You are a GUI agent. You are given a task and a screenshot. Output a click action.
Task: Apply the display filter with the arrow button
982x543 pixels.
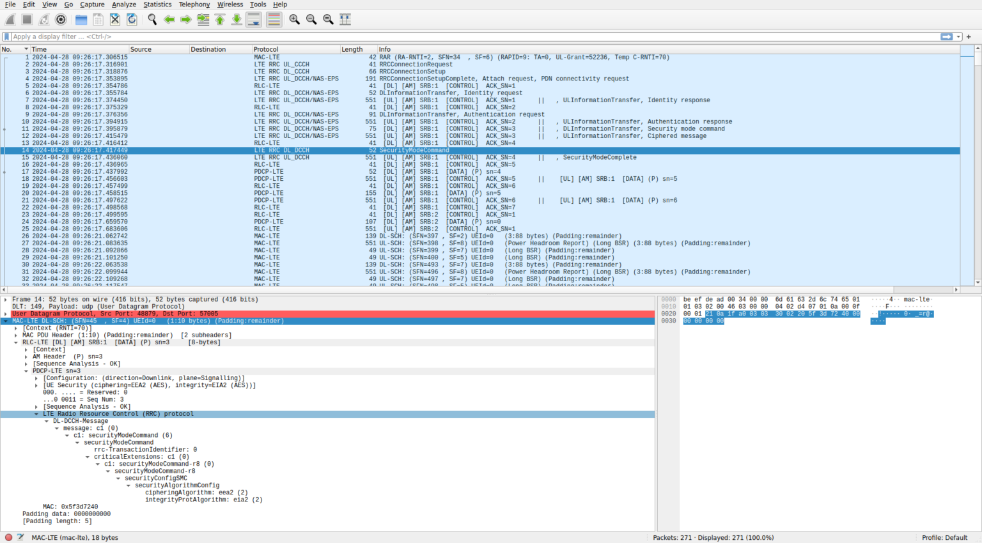[946, 36]
